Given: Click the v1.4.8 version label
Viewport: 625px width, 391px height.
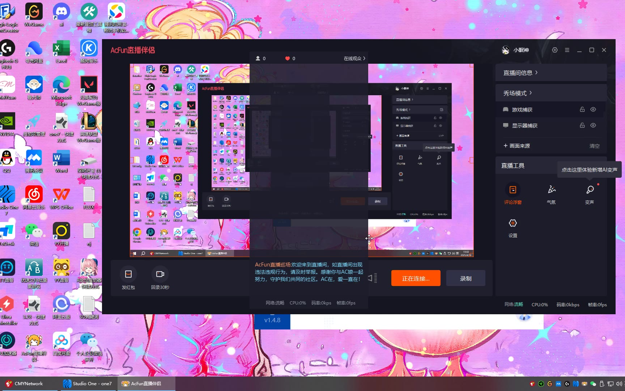Looking at the screenshot, I should point(272,320).
